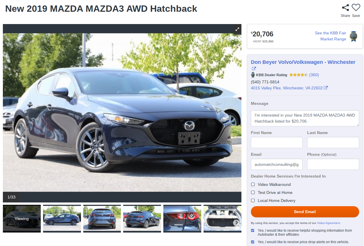This screenshot has width=364, height=246.
Task: Click the Share icon
Action: pos(345,8)
